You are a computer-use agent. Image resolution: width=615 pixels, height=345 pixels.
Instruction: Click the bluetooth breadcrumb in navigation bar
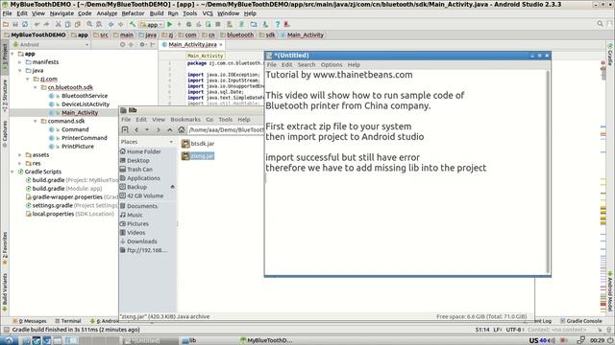236,34
